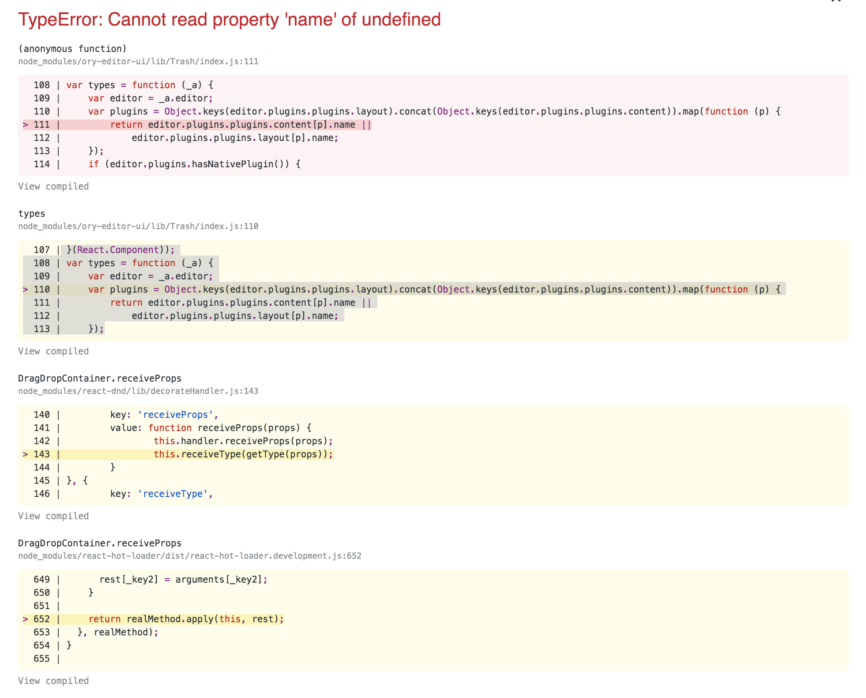The height and width of the screenshot is (698, 866).
Task: Click first DragDropContainer.receiveProps frame title
Action: (100, 378)
